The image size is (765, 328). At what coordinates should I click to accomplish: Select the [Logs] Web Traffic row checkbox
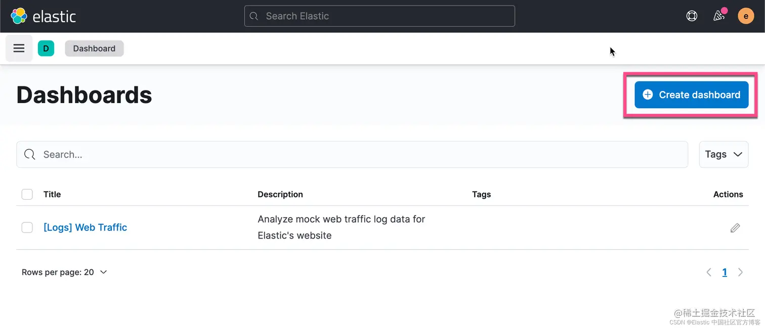27,228
